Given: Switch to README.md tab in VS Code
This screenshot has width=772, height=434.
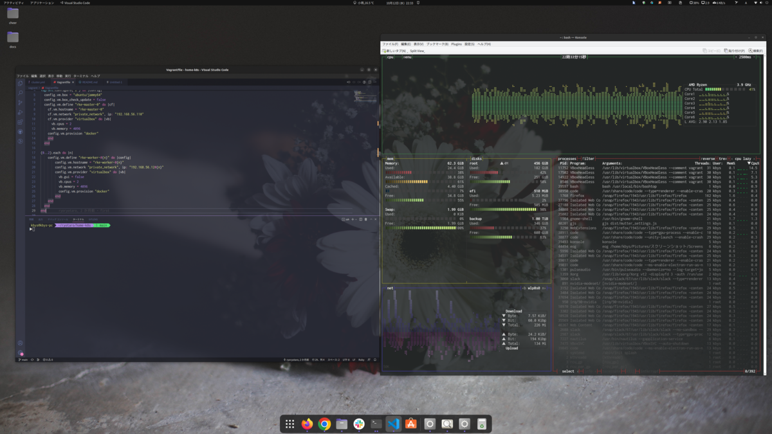Looking at the screenshot, I should (88, 82).
